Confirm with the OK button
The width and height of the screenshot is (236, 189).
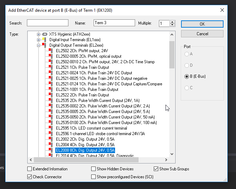coord(202,24)
